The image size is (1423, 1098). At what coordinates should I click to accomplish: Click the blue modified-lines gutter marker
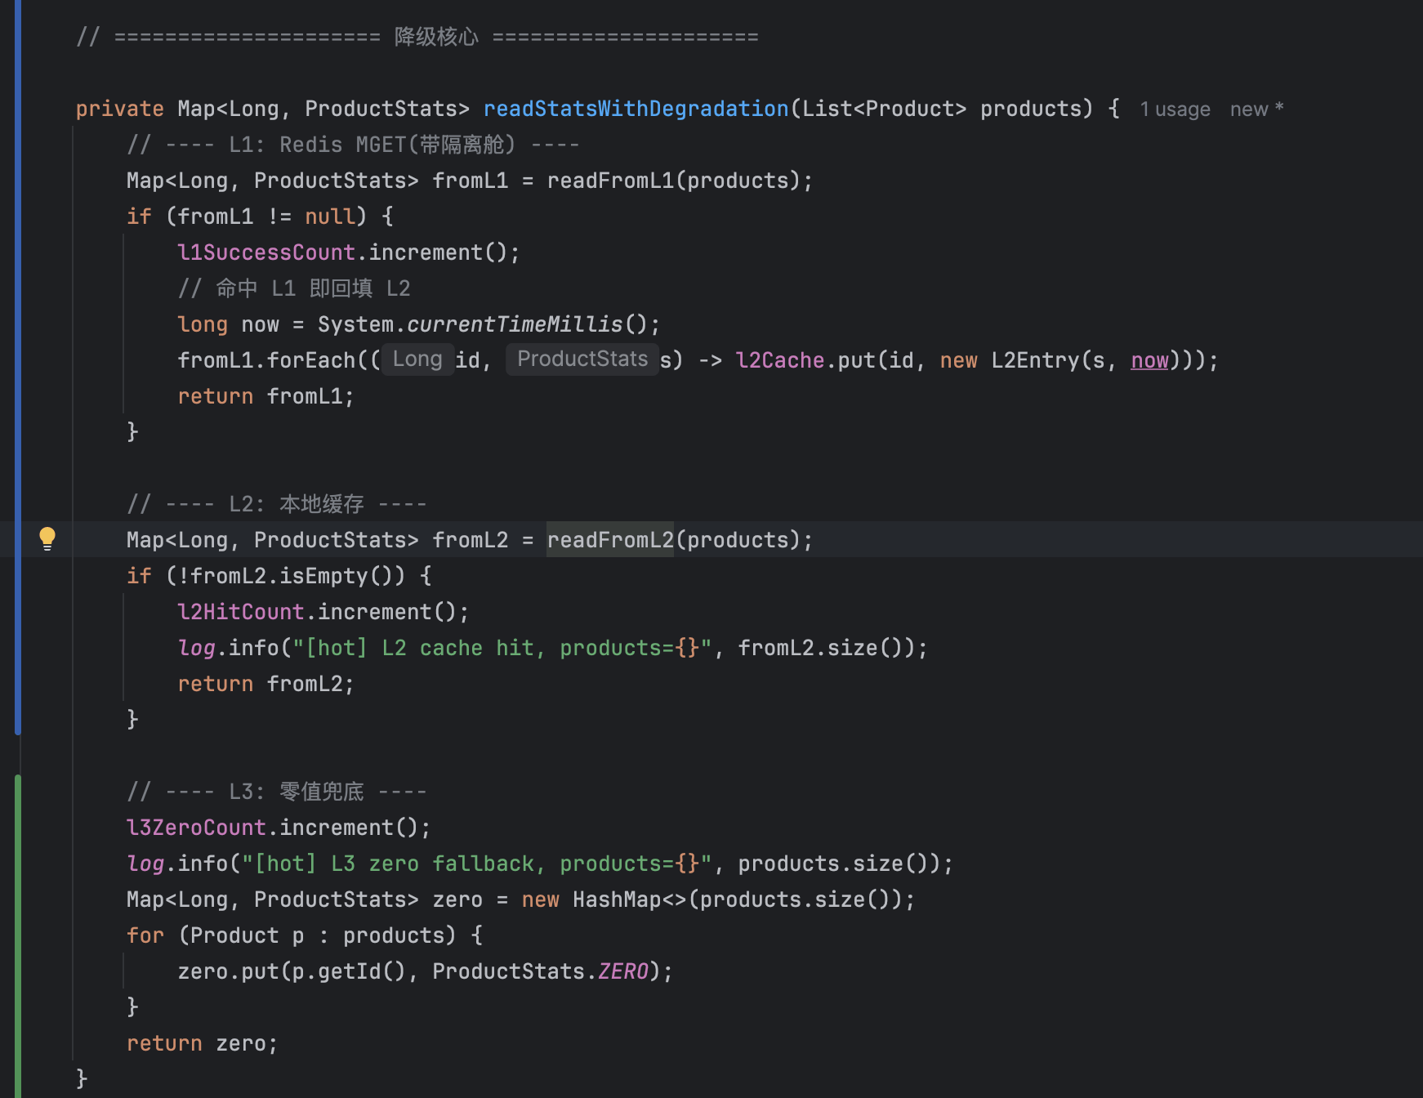pyautogui.click(x=18, y=368)
